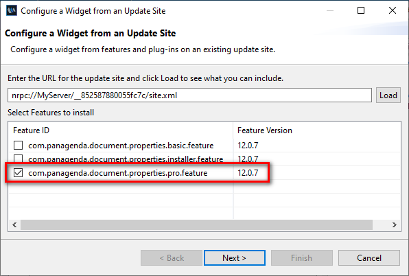409x276 pixels.
Task: Check the basic.feature checkbox
Action: coord(18,146)
